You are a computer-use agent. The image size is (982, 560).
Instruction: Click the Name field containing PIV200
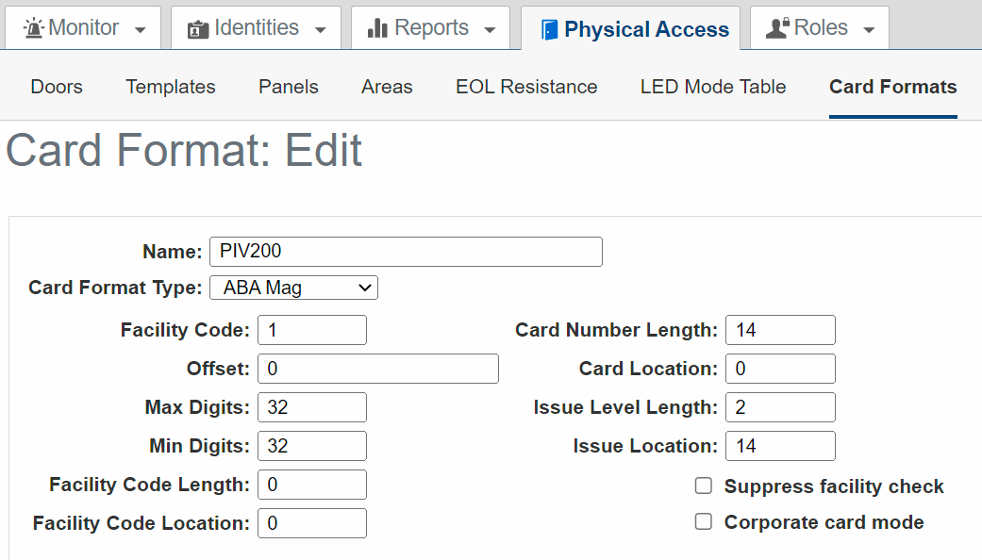406,252
